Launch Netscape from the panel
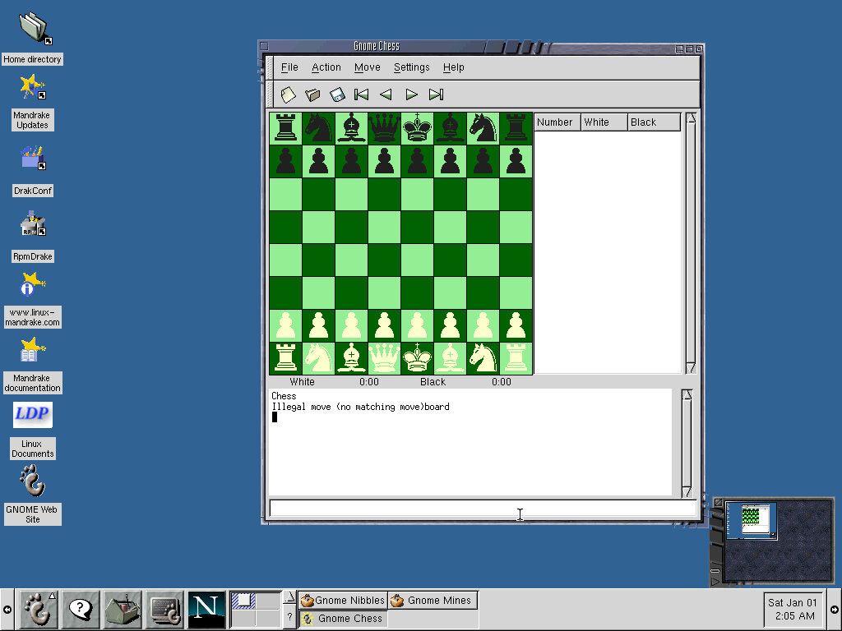 206,610
